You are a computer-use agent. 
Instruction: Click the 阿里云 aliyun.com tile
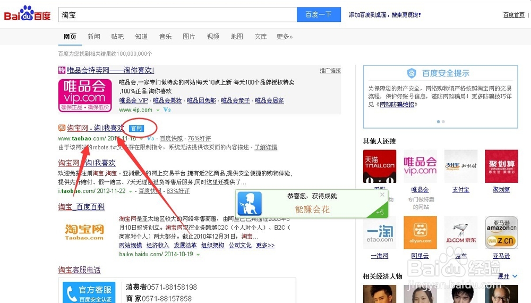coord(420,232)
